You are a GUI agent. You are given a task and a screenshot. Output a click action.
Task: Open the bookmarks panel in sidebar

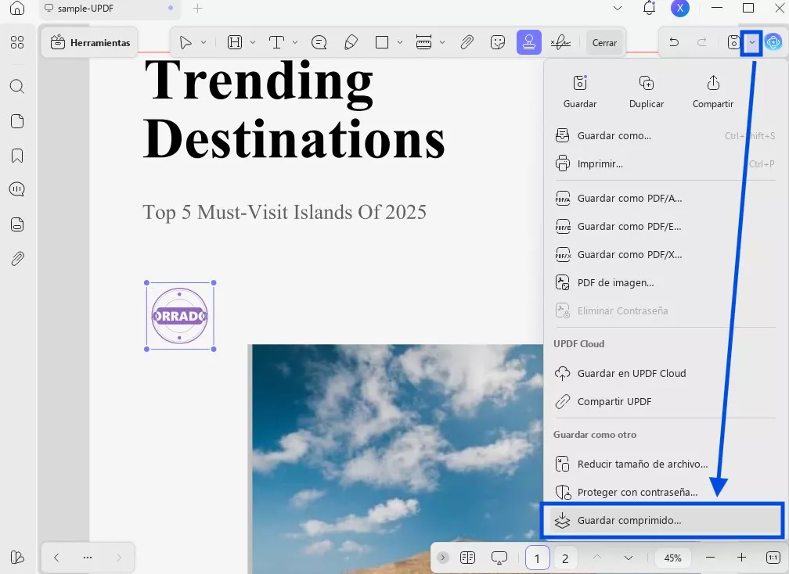point(17,156)
